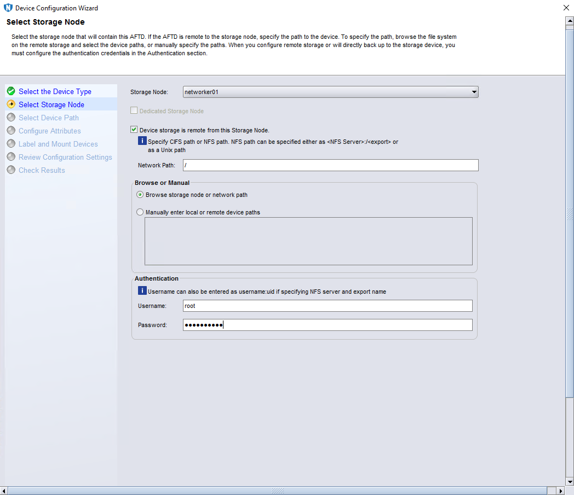Select Browse storage node or network path option

(140, 195)
